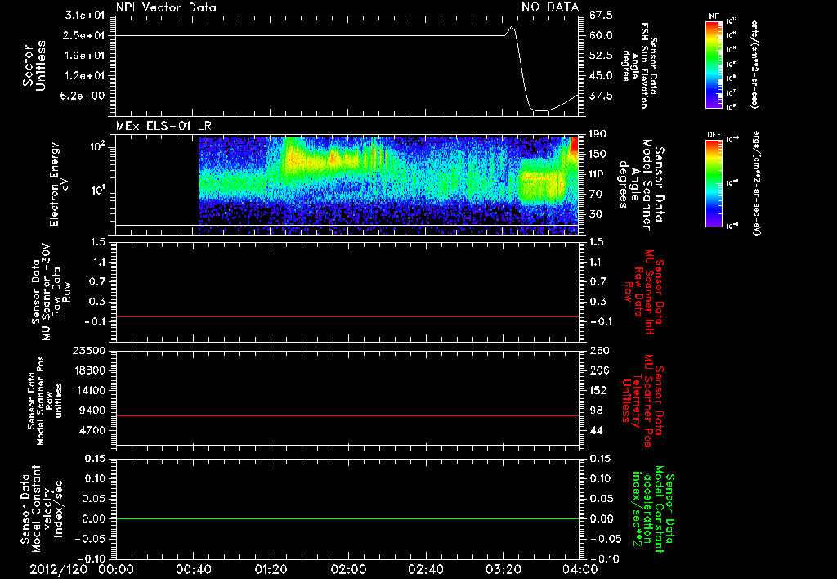Click the red line in Scanner Pos panel

pyautogui.click(x=347, y=415)
